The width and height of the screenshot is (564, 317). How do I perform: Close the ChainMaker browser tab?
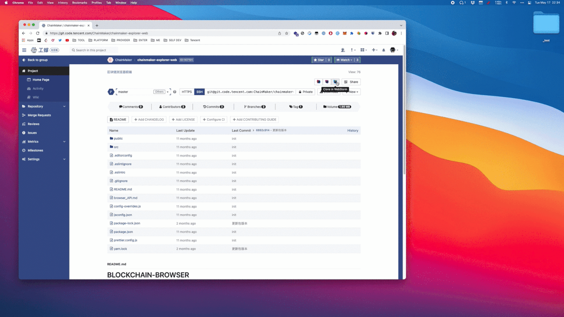[88, 25]
